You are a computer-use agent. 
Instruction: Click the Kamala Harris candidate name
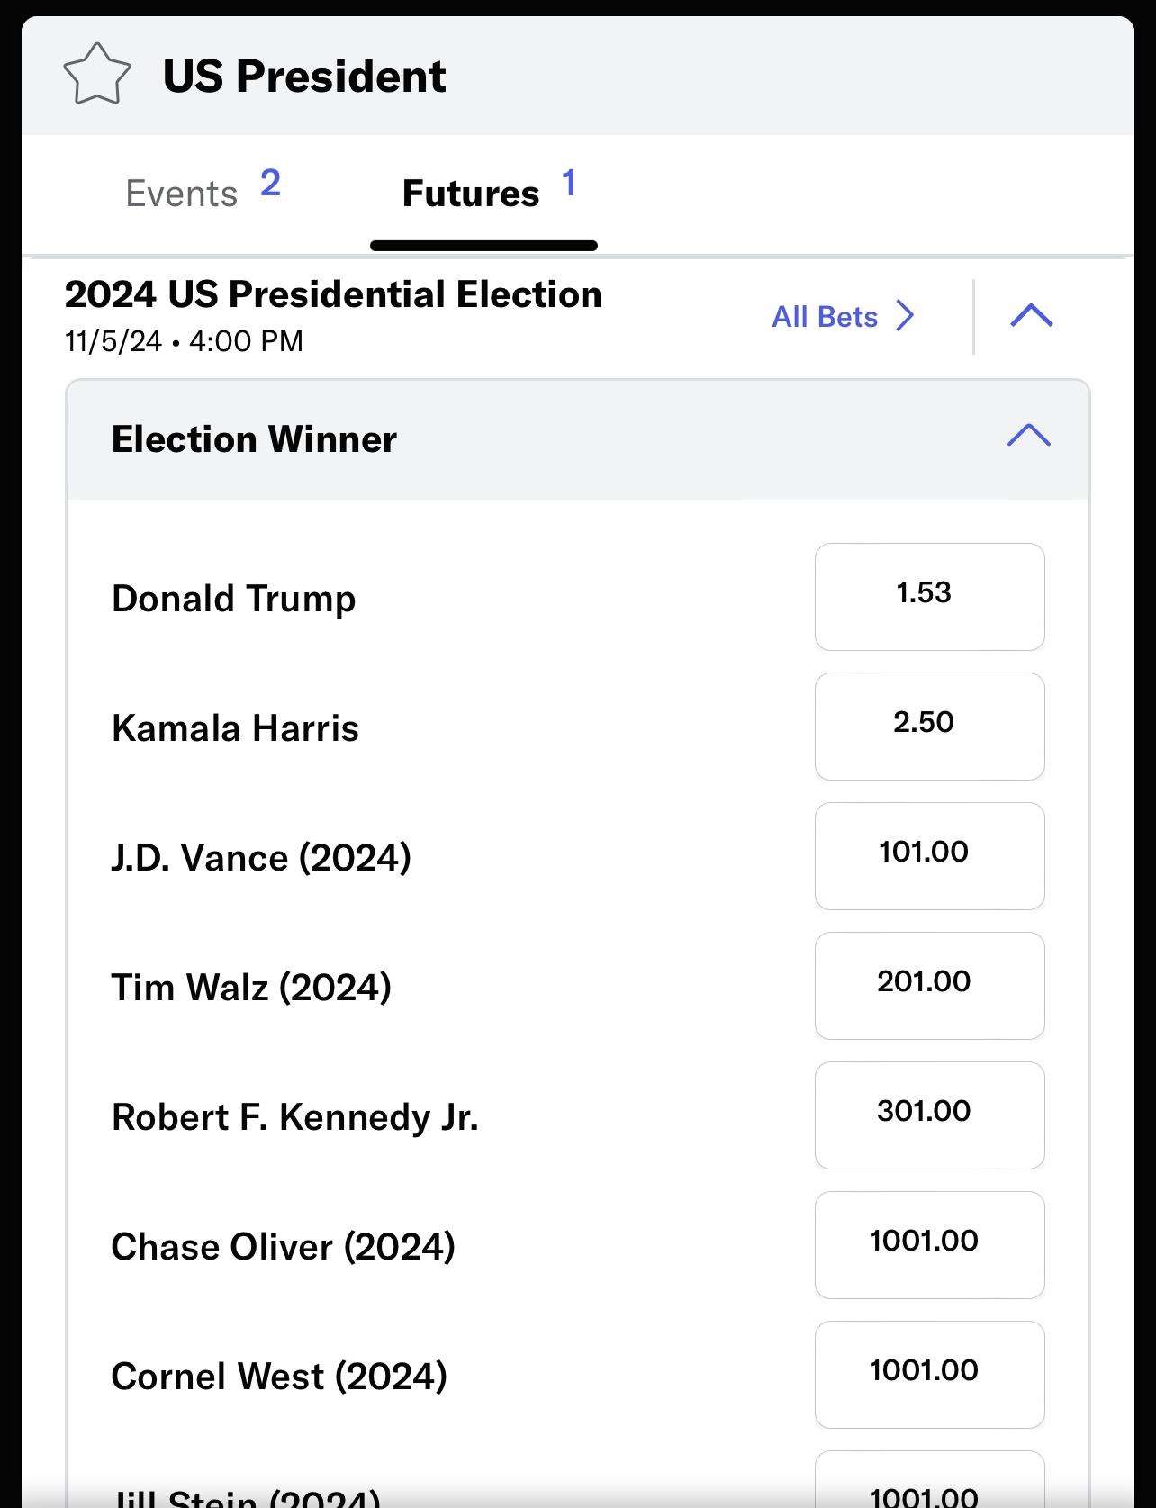[235, 728]
